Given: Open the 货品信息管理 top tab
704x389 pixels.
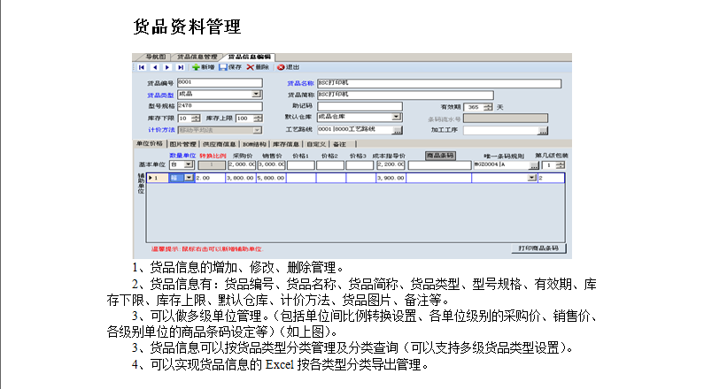Looking at the screenshot, I should (x=193, y=56).
